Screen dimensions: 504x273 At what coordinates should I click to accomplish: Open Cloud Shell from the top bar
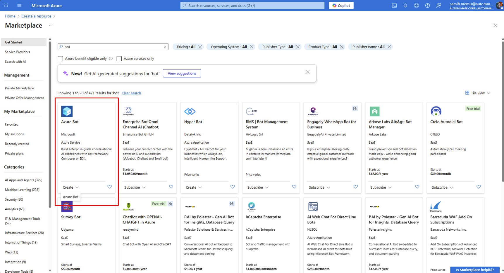coord(394,6)
